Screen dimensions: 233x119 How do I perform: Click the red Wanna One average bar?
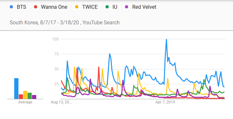coord(21,97)
